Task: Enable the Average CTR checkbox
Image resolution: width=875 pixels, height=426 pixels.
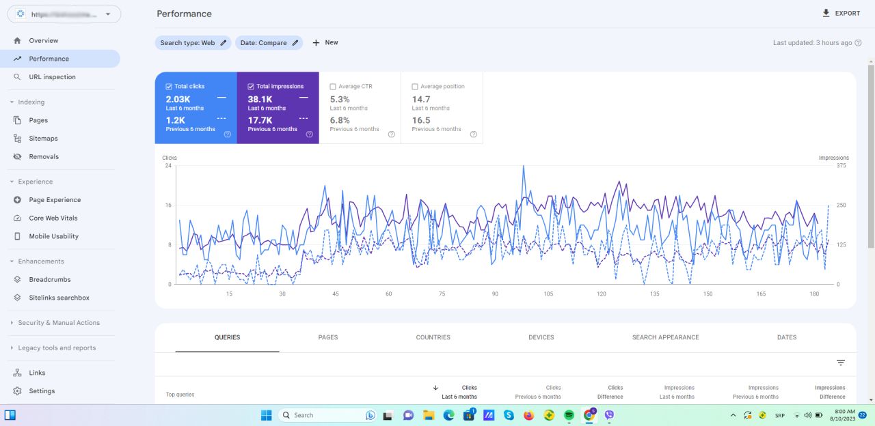Action: (x=333, y=87)
